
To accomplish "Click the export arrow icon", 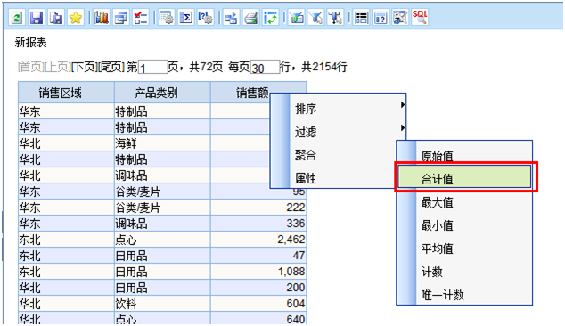I will (231, 17).
